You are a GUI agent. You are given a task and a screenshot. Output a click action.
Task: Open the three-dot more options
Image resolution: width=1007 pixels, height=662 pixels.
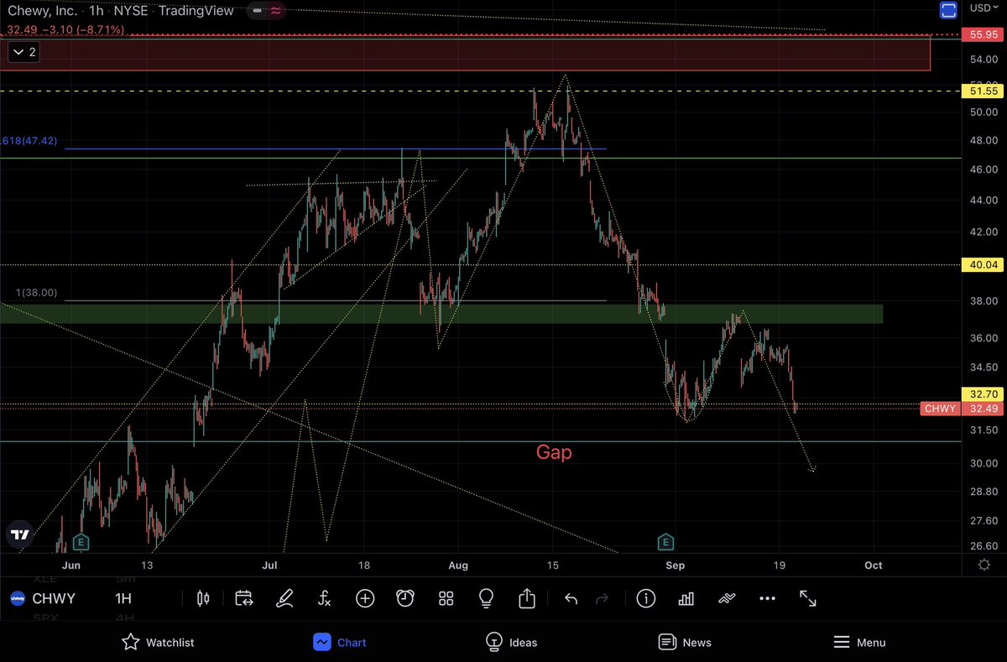[767, 598]
